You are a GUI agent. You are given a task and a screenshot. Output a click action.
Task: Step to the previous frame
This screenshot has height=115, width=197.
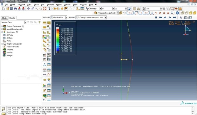tap(165, 17)
